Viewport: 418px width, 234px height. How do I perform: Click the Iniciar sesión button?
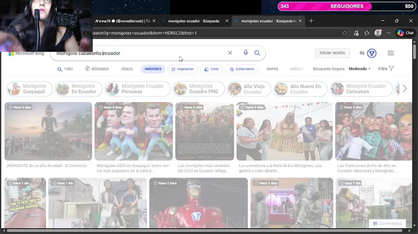click(332, 53)
